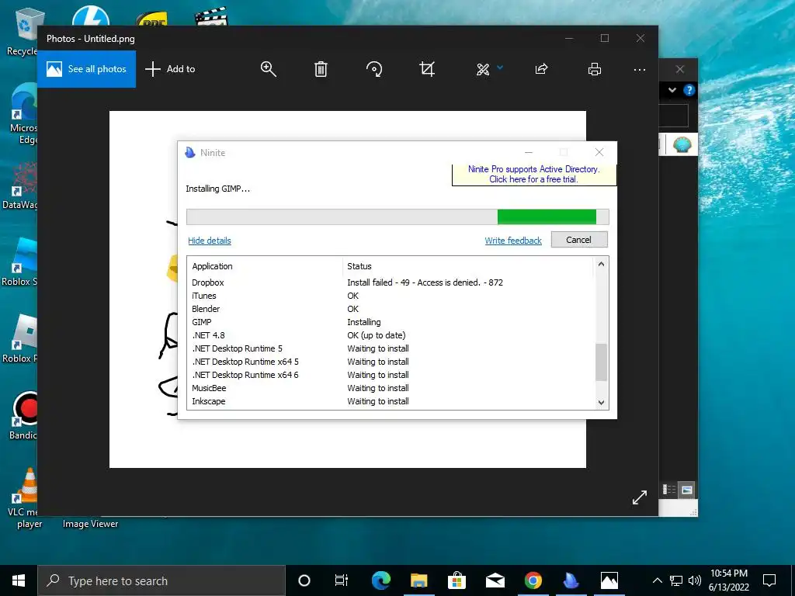Viewport: 795px width, 596px height.
Task: Open Microsoft Edge from the taskbar
Action: [x=381, y=580]
